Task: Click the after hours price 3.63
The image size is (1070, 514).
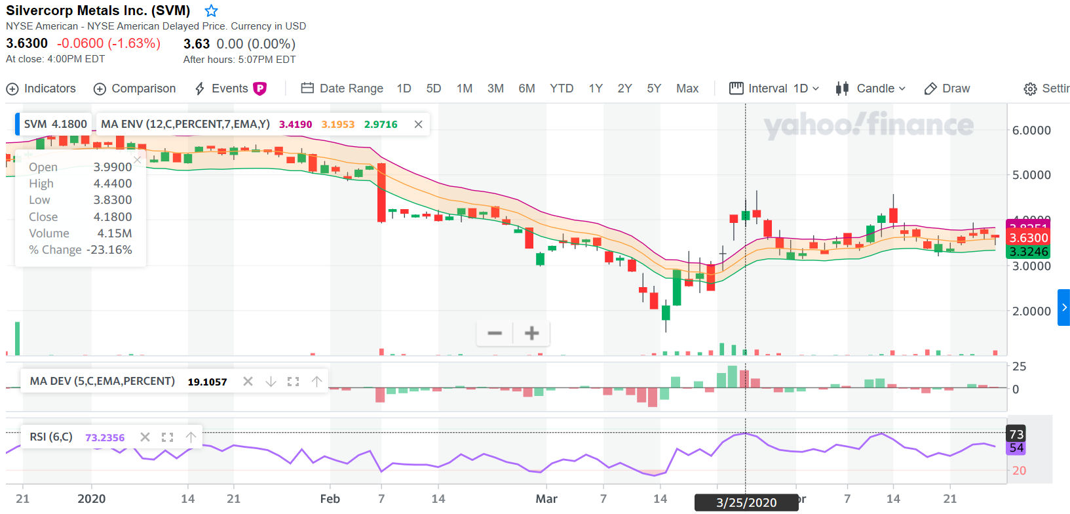Action: (x=197, y=44)
